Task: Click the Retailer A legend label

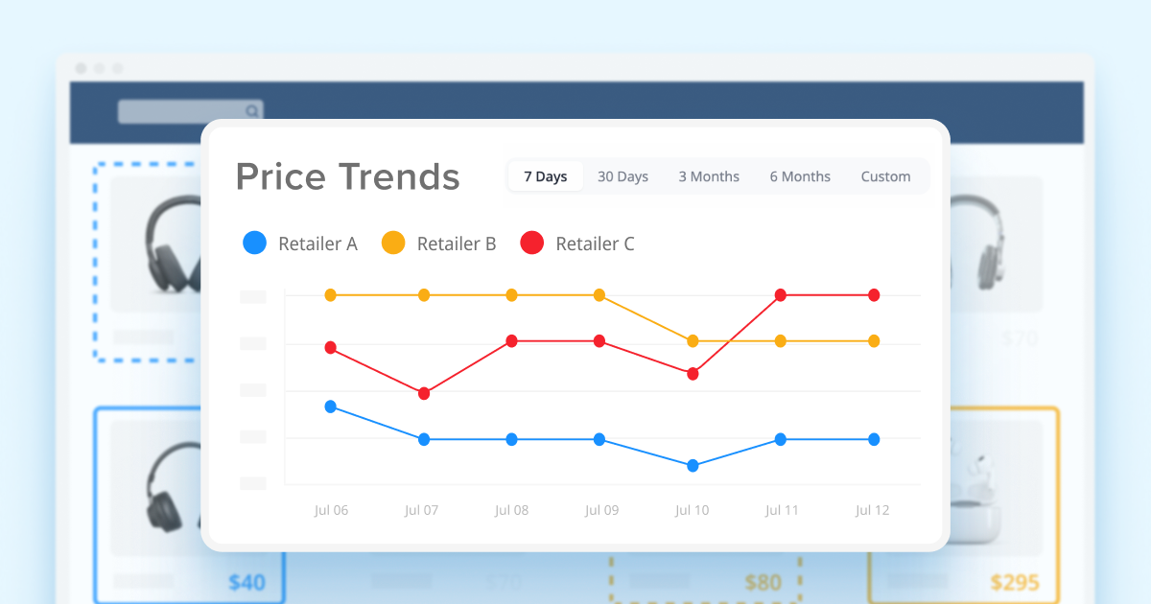Action: point(317,244)
